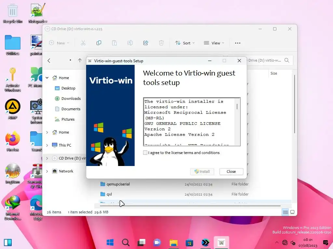The image size is (333, 249).
Task: Open the notifications icon in system tray
Action: (325, 243)
